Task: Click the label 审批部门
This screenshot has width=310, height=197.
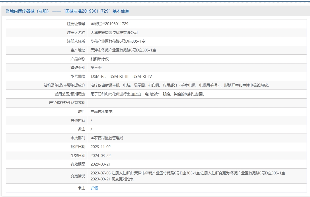Action: (x=78, y=138)
